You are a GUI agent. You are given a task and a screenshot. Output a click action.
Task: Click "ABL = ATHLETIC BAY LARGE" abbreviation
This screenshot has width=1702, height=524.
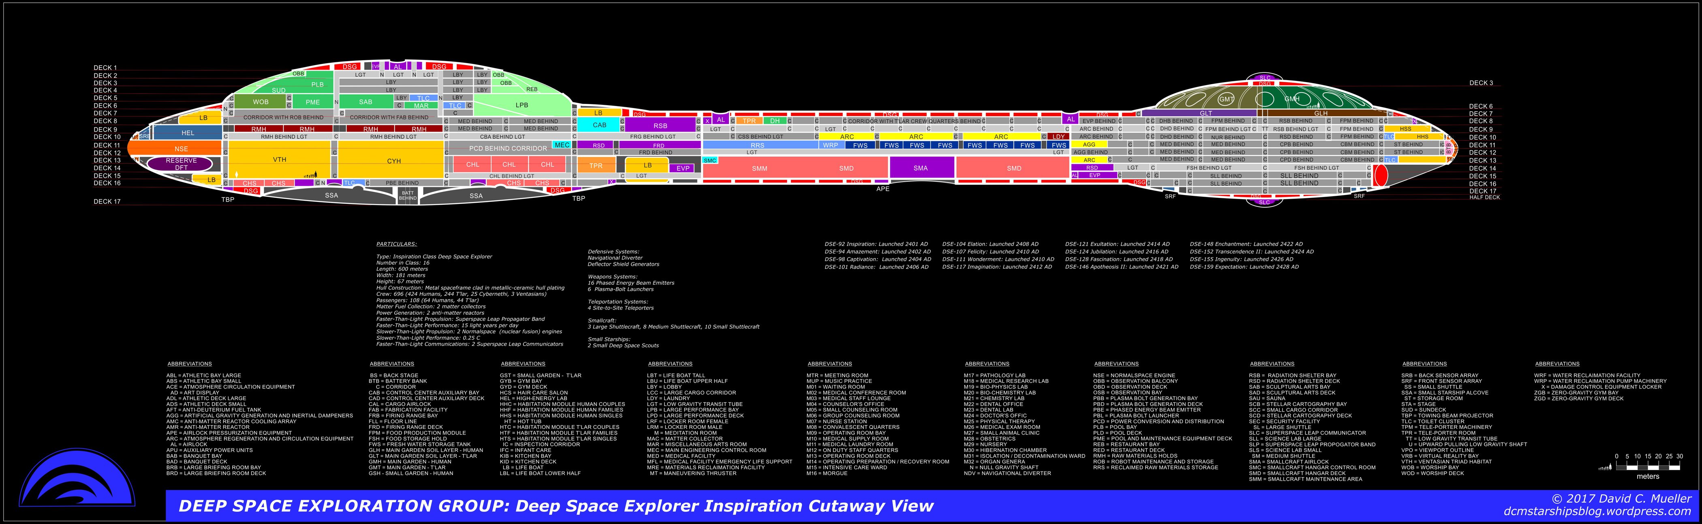[x=203, y=375]
